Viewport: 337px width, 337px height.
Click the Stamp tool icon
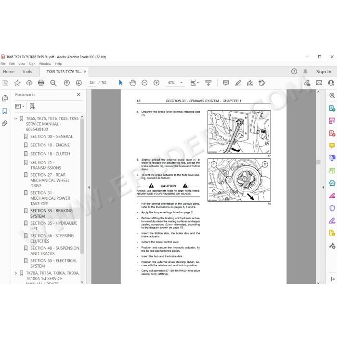click(262, 83)
